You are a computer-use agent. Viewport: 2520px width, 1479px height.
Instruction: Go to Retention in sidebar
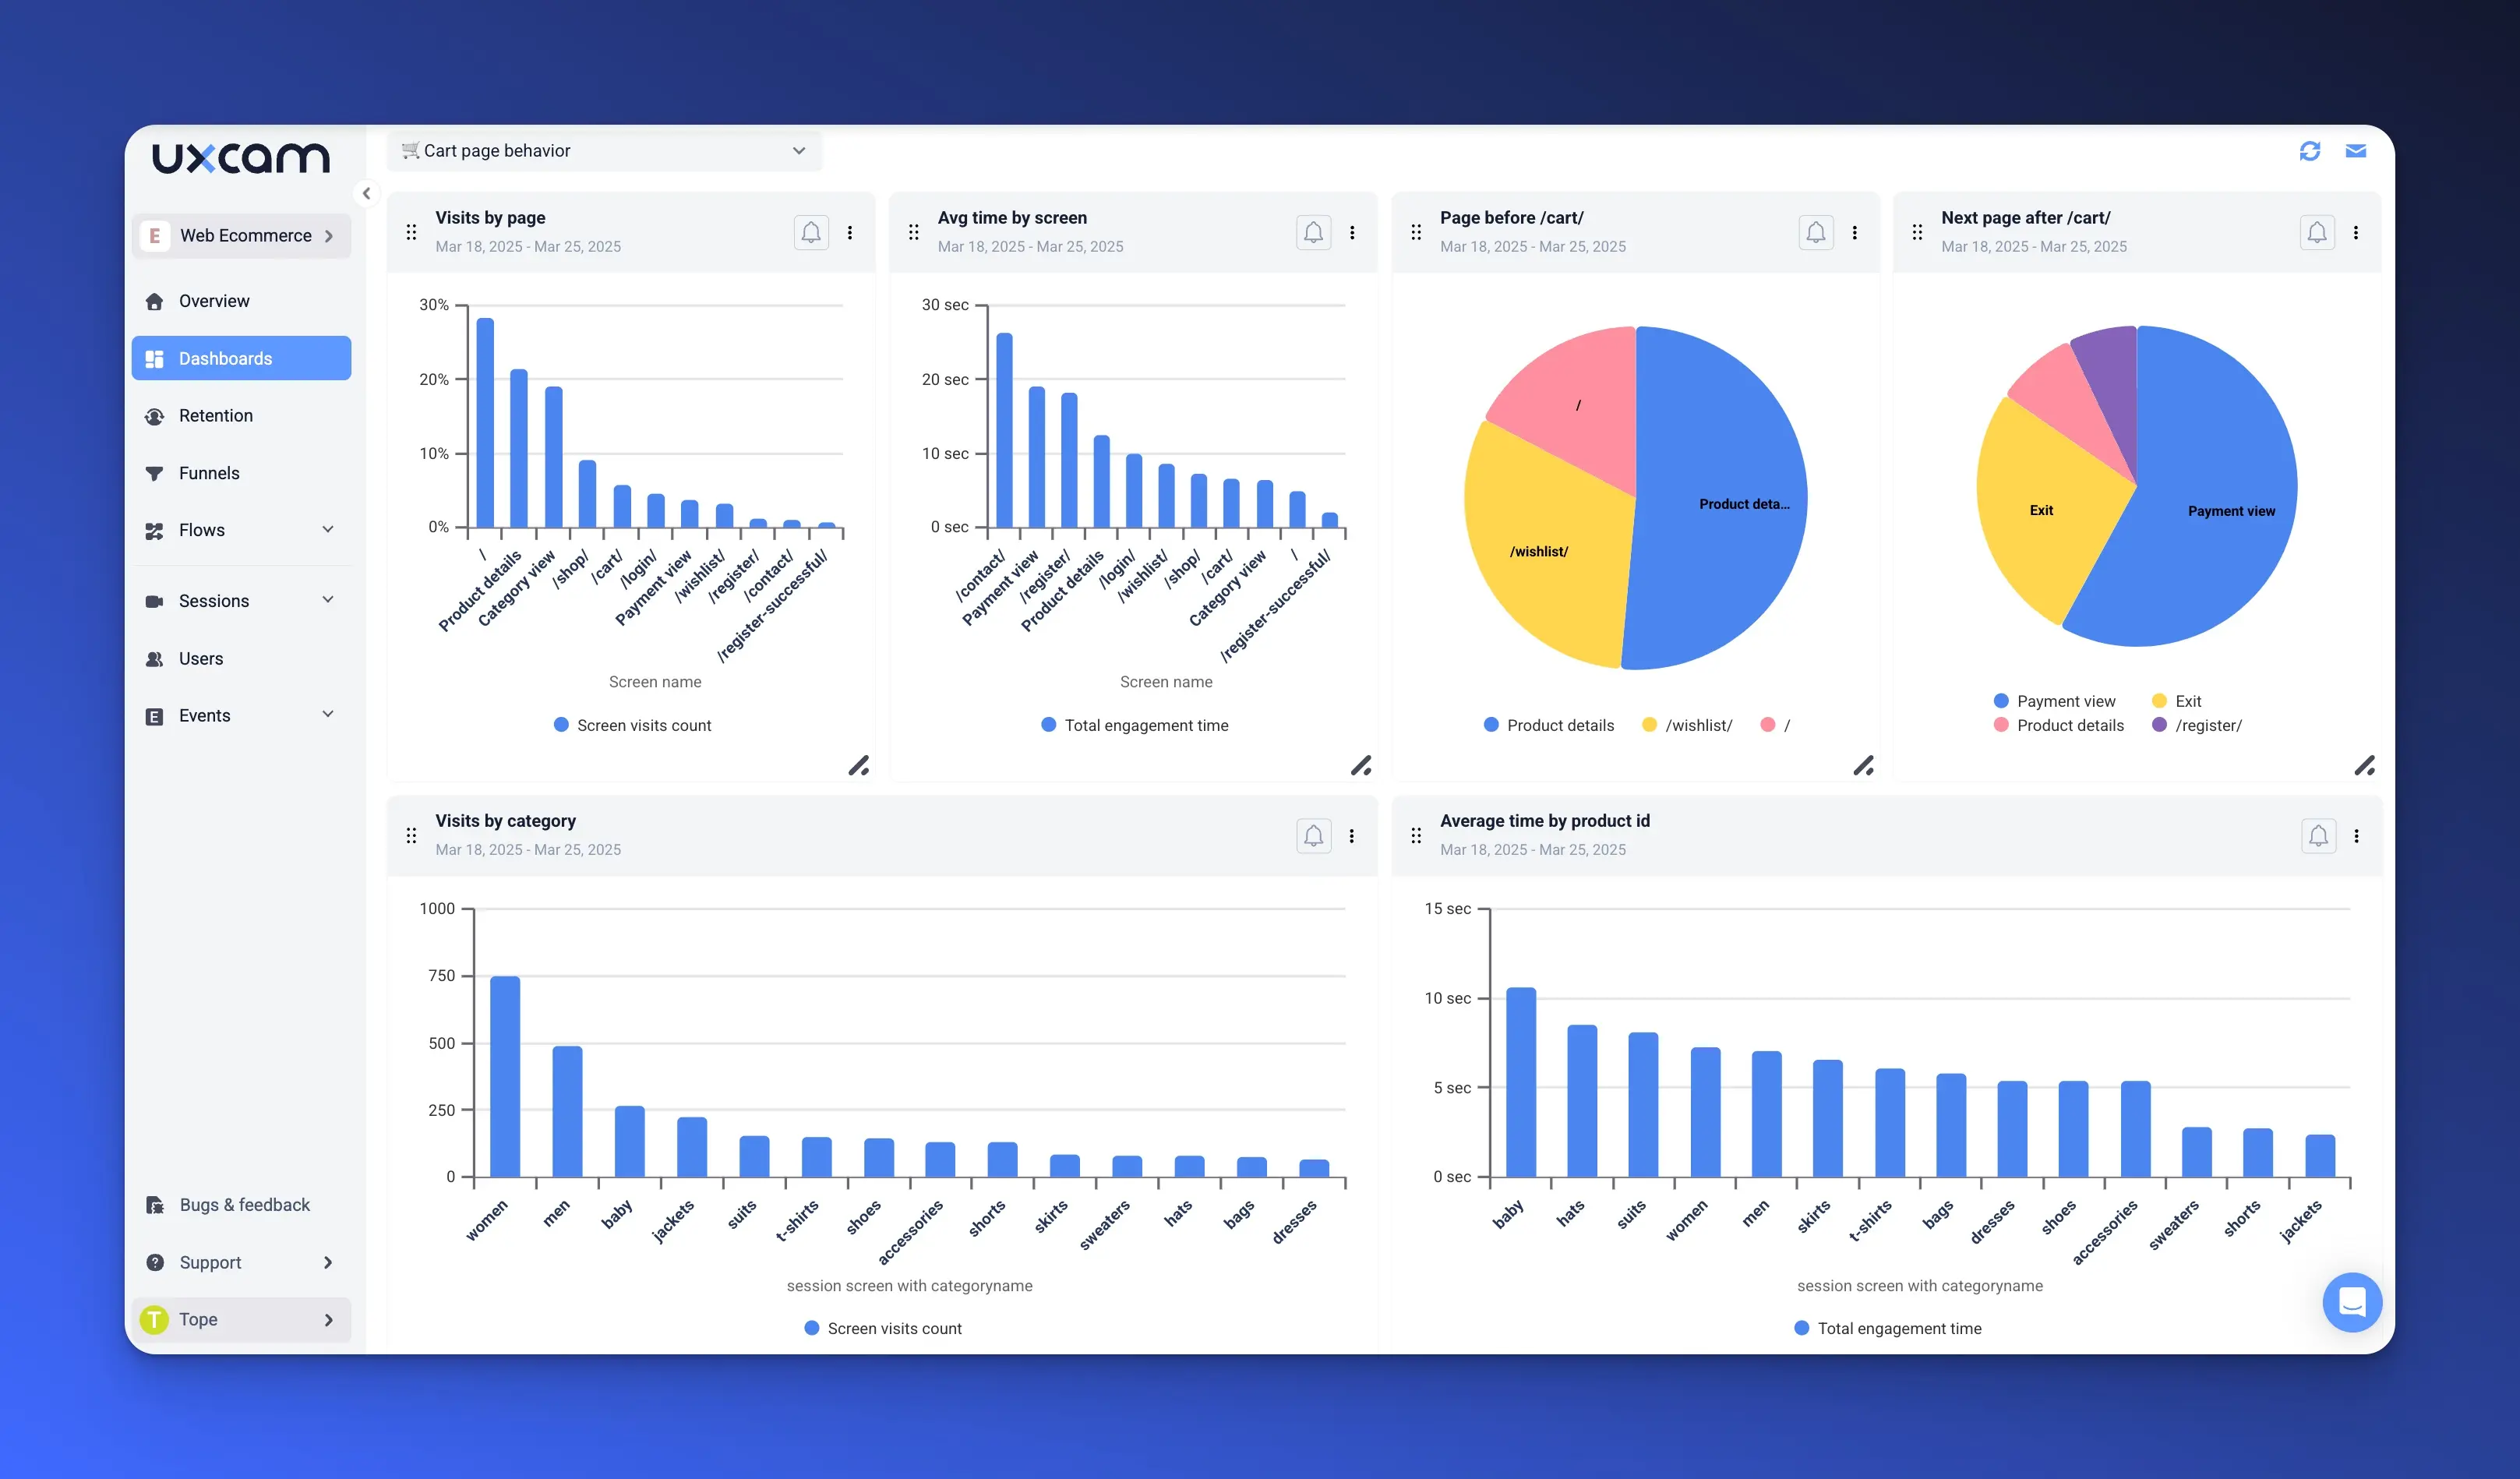[216, 416]
